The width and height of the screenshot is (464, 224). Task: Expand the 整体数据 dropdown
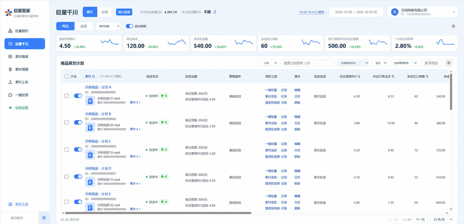pos(108,26)
